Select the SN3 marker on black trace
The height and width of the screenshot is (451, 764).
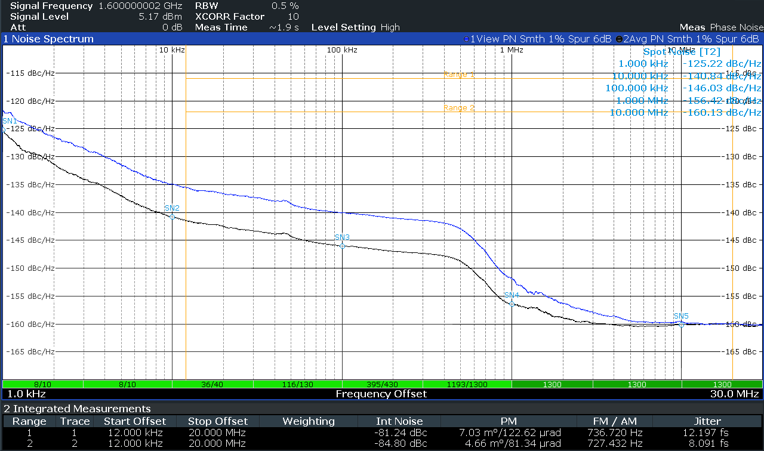342,245
